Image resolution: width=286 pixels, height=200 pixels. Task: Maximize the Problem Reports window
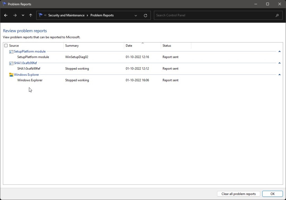268,4
